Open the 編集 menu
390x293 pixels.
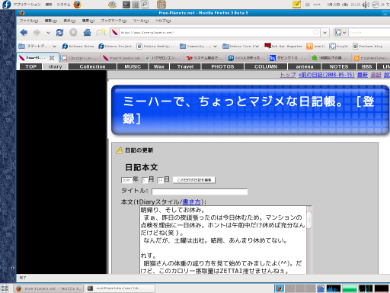click(51, 21)
